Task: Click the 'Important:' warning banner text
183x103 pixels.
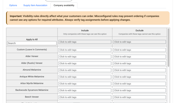Action: pos(84,18)
